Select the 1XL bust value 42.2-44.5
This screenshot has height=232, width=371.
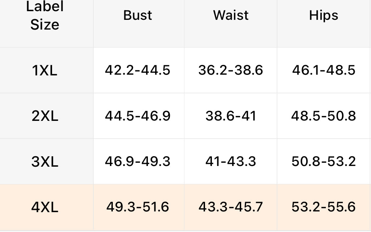138,70
